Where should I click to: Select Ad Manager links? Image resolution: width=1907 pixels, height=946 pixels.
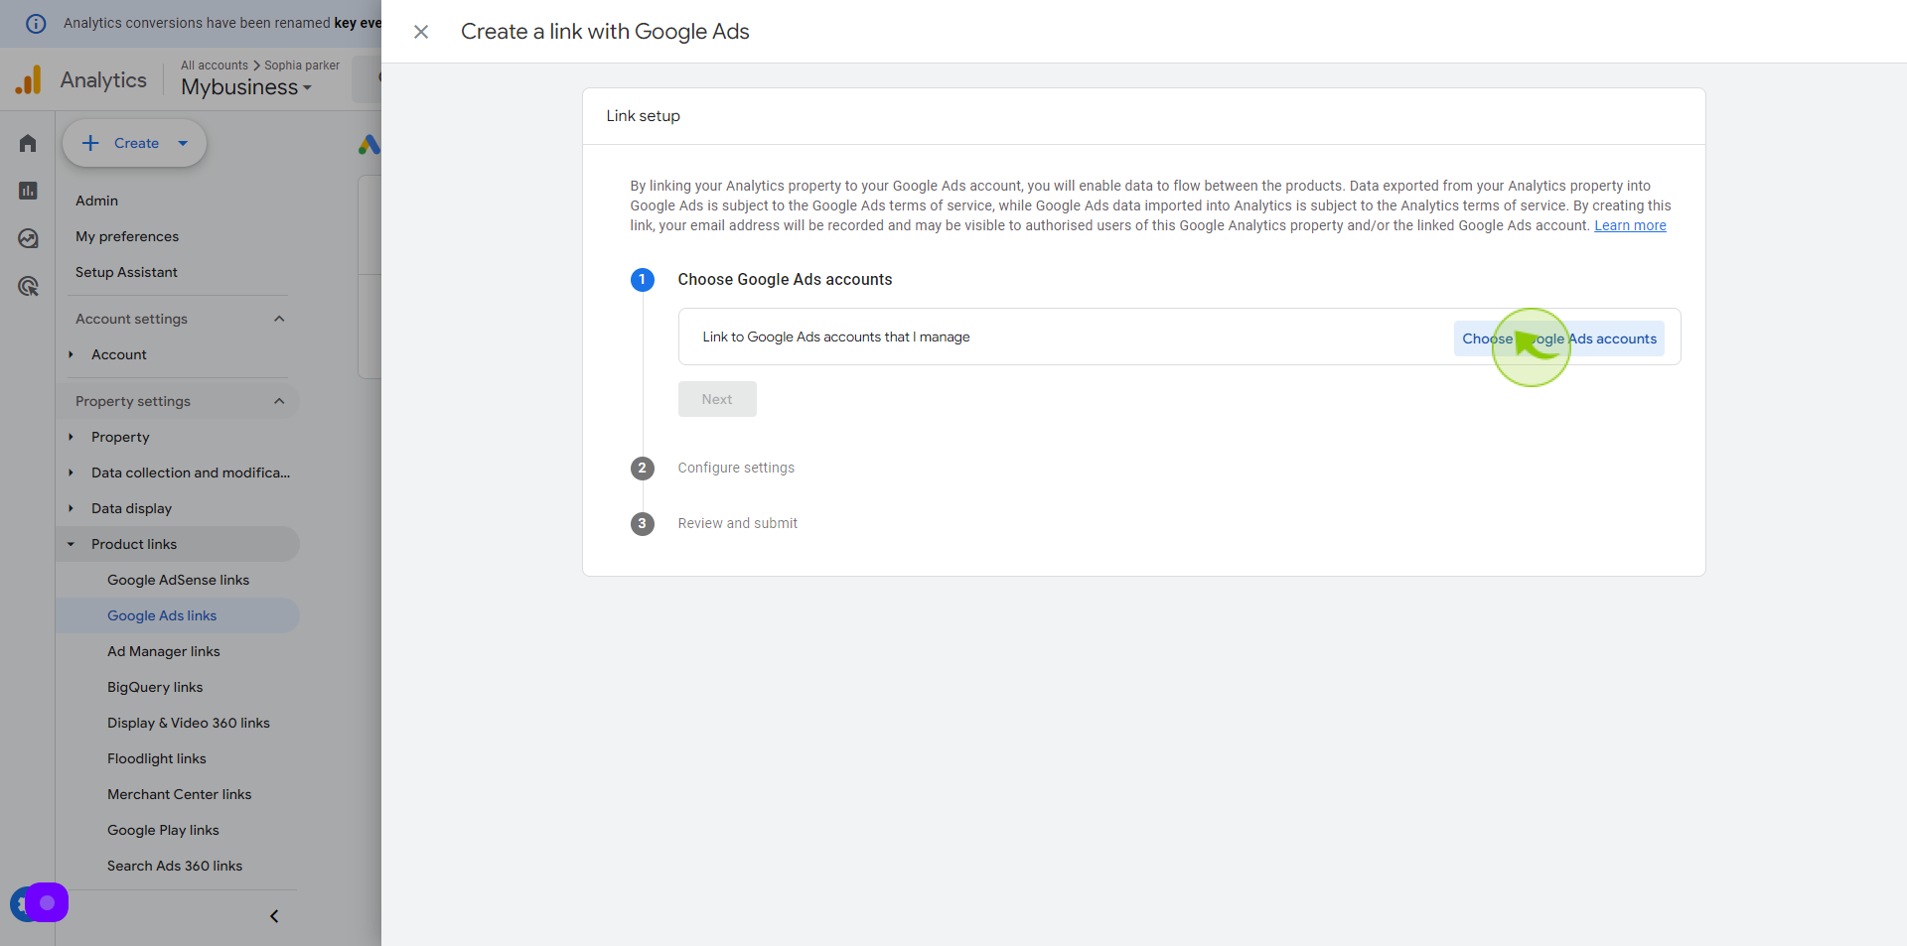tap(164, 651)
